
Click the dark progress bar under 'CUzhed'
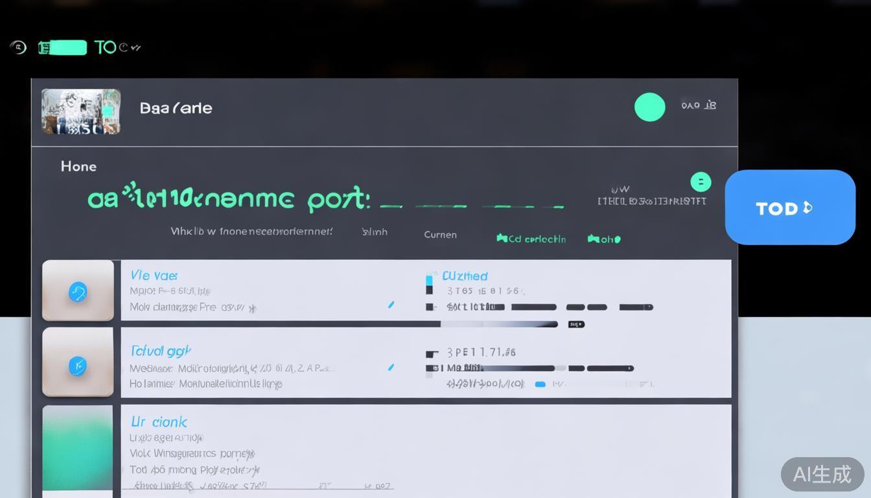pos(499,324)
